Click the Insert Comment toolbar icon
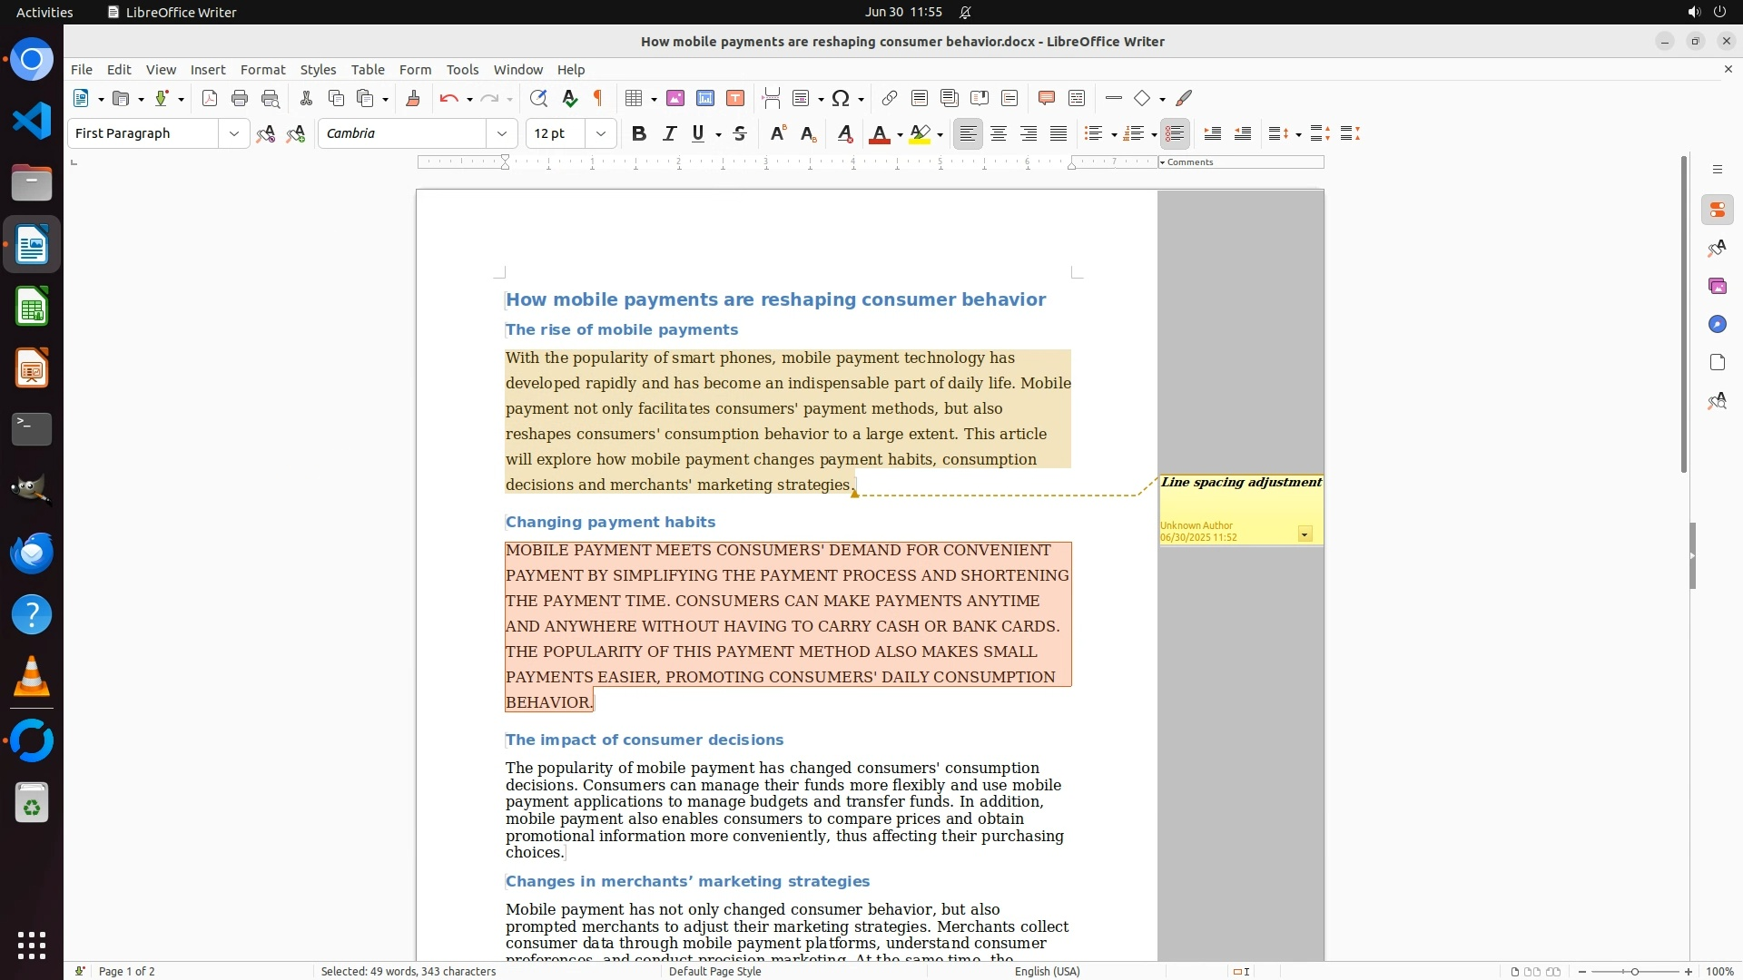 [x=1046, y=99]
